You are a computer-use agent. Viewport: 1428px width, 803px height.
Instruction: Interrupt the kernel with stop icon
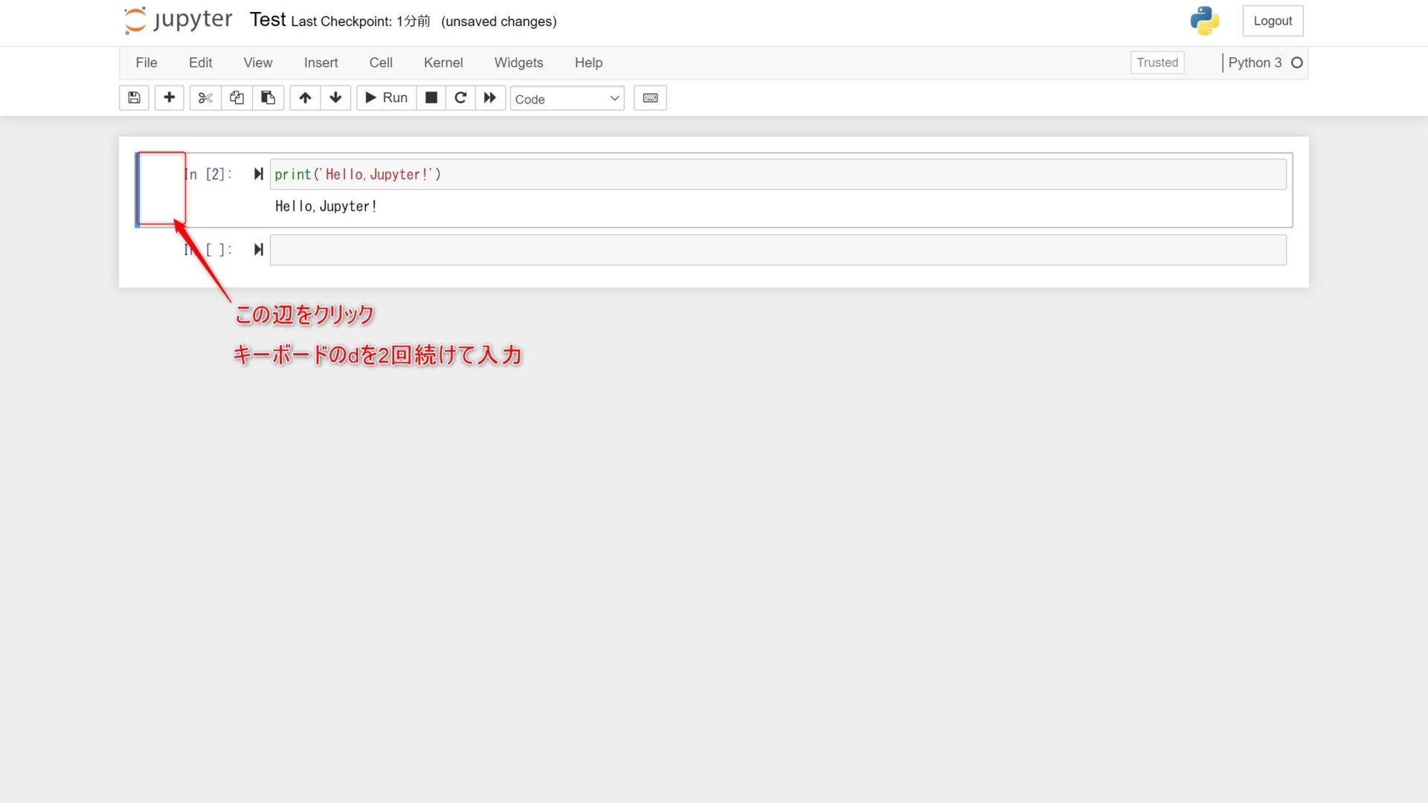431,97
